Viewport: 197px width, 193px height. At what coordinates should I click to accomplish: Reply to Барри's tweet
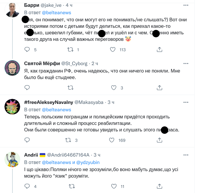tap(27, 49)
